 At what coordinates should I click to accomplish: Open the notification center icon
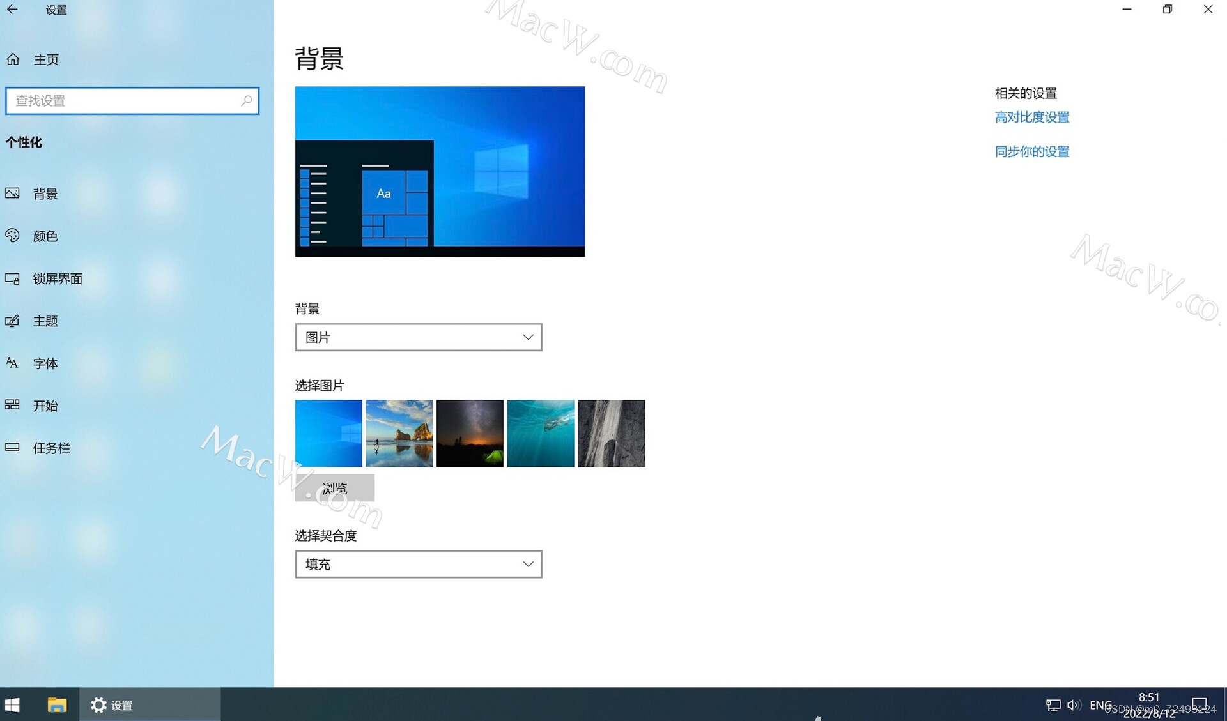pos(1200,705)
